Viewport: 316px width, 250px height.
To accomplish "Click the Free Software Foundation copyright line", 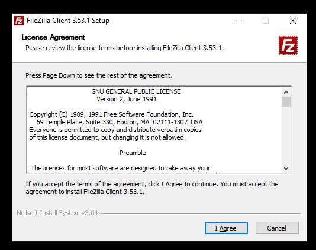I will [x=111, y=114].
